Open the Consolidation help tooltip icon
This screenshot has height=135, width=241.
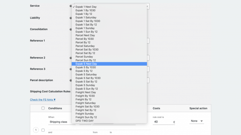click(71, 29)
